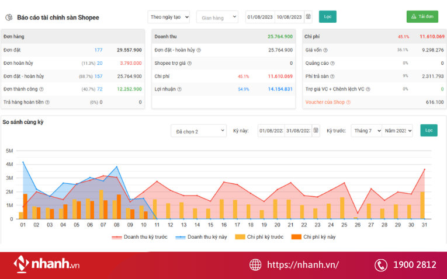
Task: Click the phone icon in footer
Action: (381, 265)
